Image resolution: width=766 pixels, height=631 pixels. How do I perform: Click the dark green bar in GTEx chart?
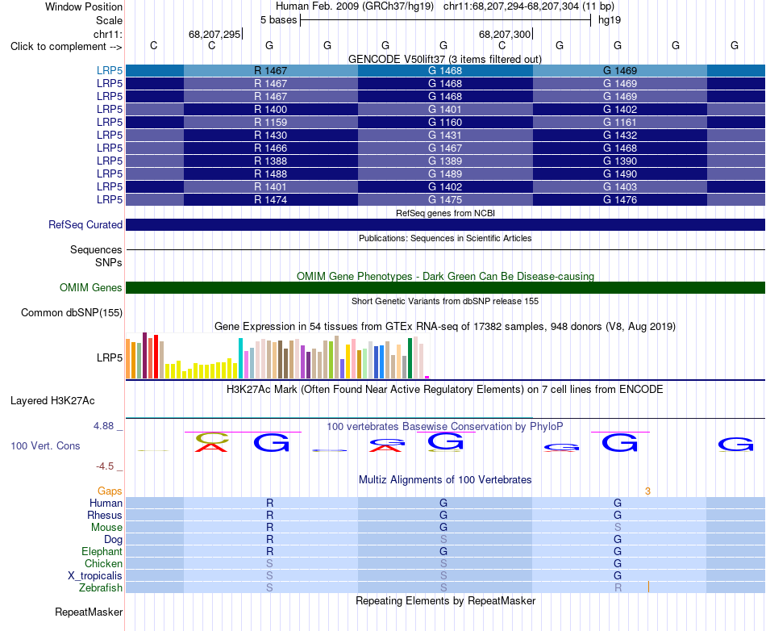click(410, 358)
